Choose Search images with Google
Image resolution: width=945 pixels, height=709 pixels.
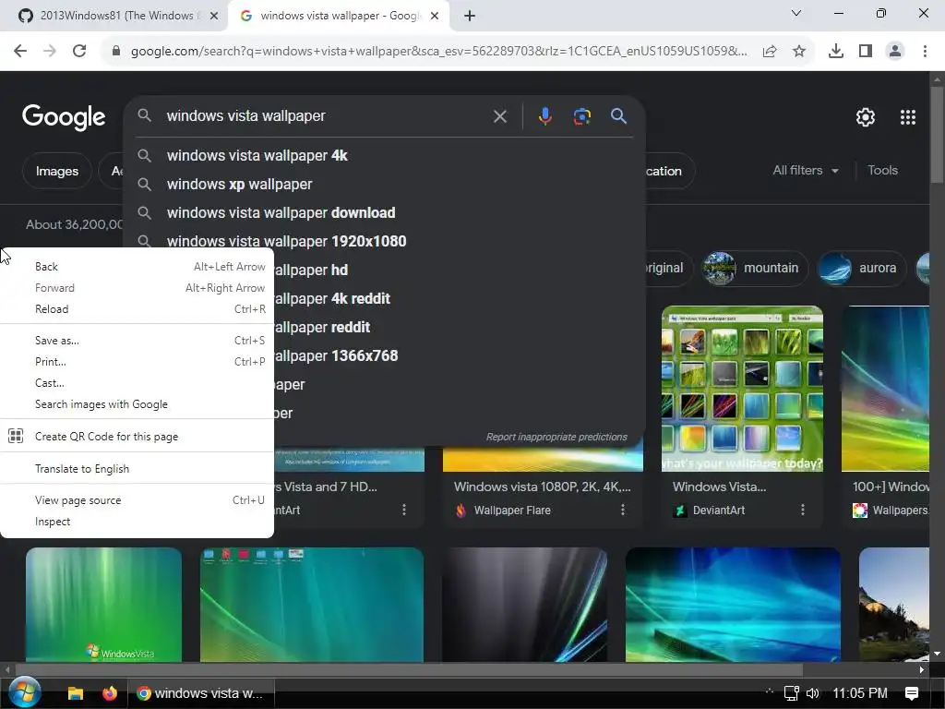pyautogui.click(x=137, y=404)
